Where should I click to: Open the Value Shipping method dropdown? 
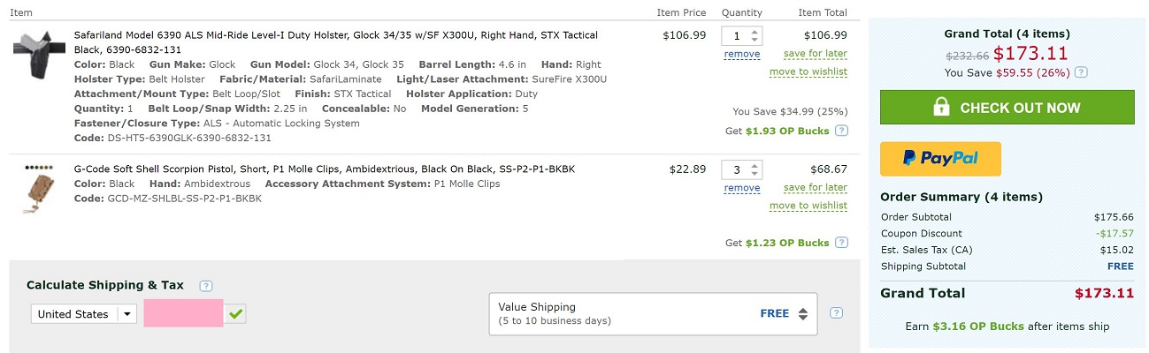tap(653, 314)
